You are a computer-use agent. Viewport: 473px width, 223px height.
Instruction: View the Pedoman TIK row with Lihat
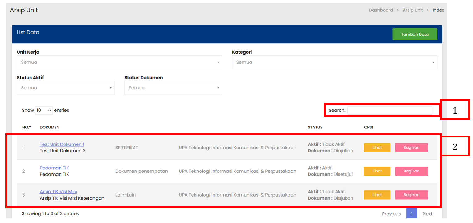click(x=377, y=171)
